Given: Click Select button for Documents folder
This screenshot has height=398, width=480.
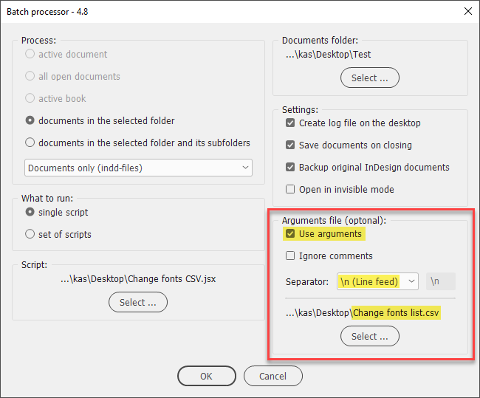Looking at the screenshot, I should 370,78.
